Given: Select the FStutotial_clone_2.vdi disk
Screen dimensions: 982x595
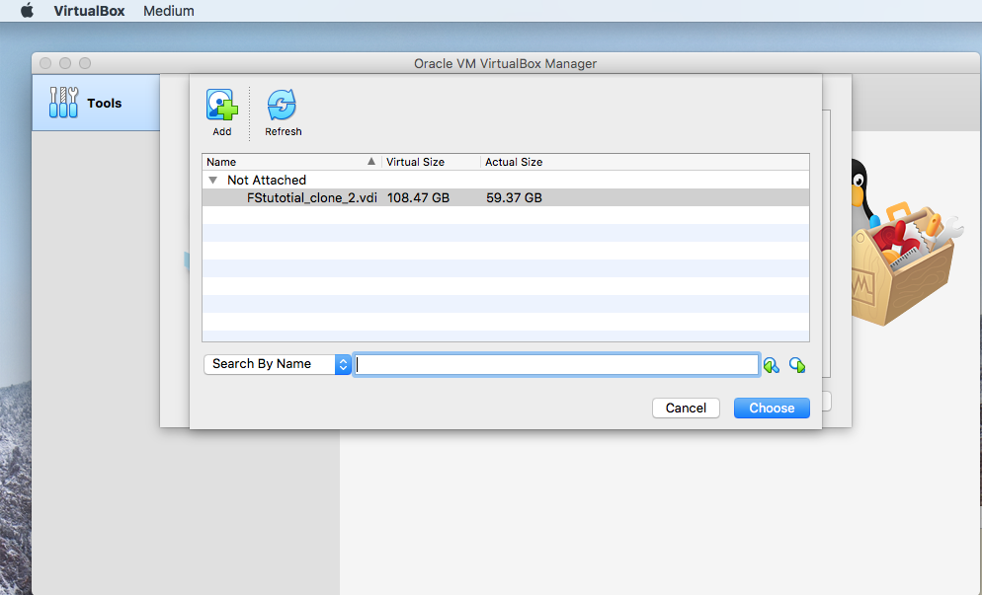Looking at the screenshot, I should [x=311, y=197].
